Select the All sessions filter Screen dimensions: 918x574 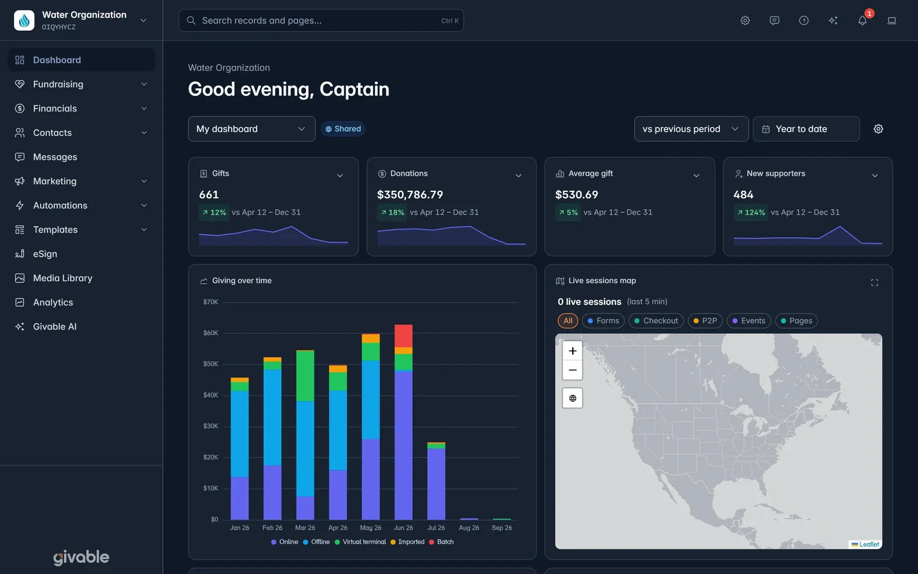(568, 320)
